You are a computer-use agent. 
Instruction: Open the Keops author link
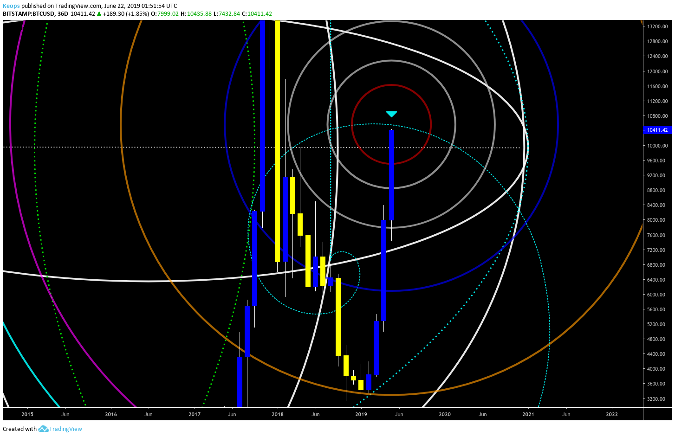click(x=11, y=6)
